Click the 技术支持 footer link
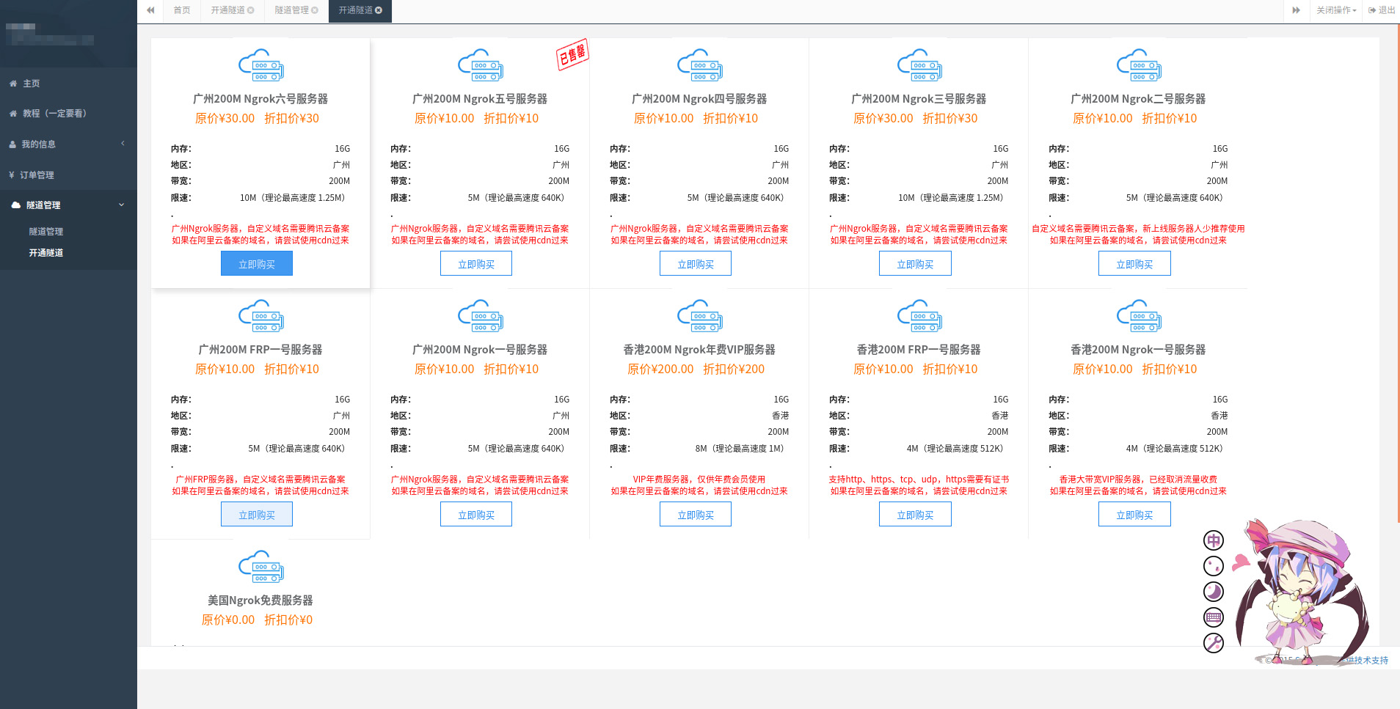This screenshot has width=1400, height=709. pos(1371,661)
